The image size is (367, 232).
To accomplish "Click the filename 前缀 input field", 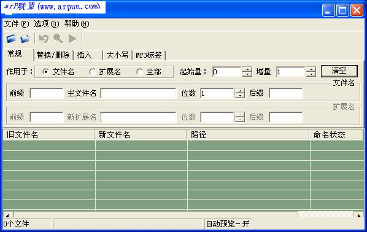I will click(x=47, y=93).
